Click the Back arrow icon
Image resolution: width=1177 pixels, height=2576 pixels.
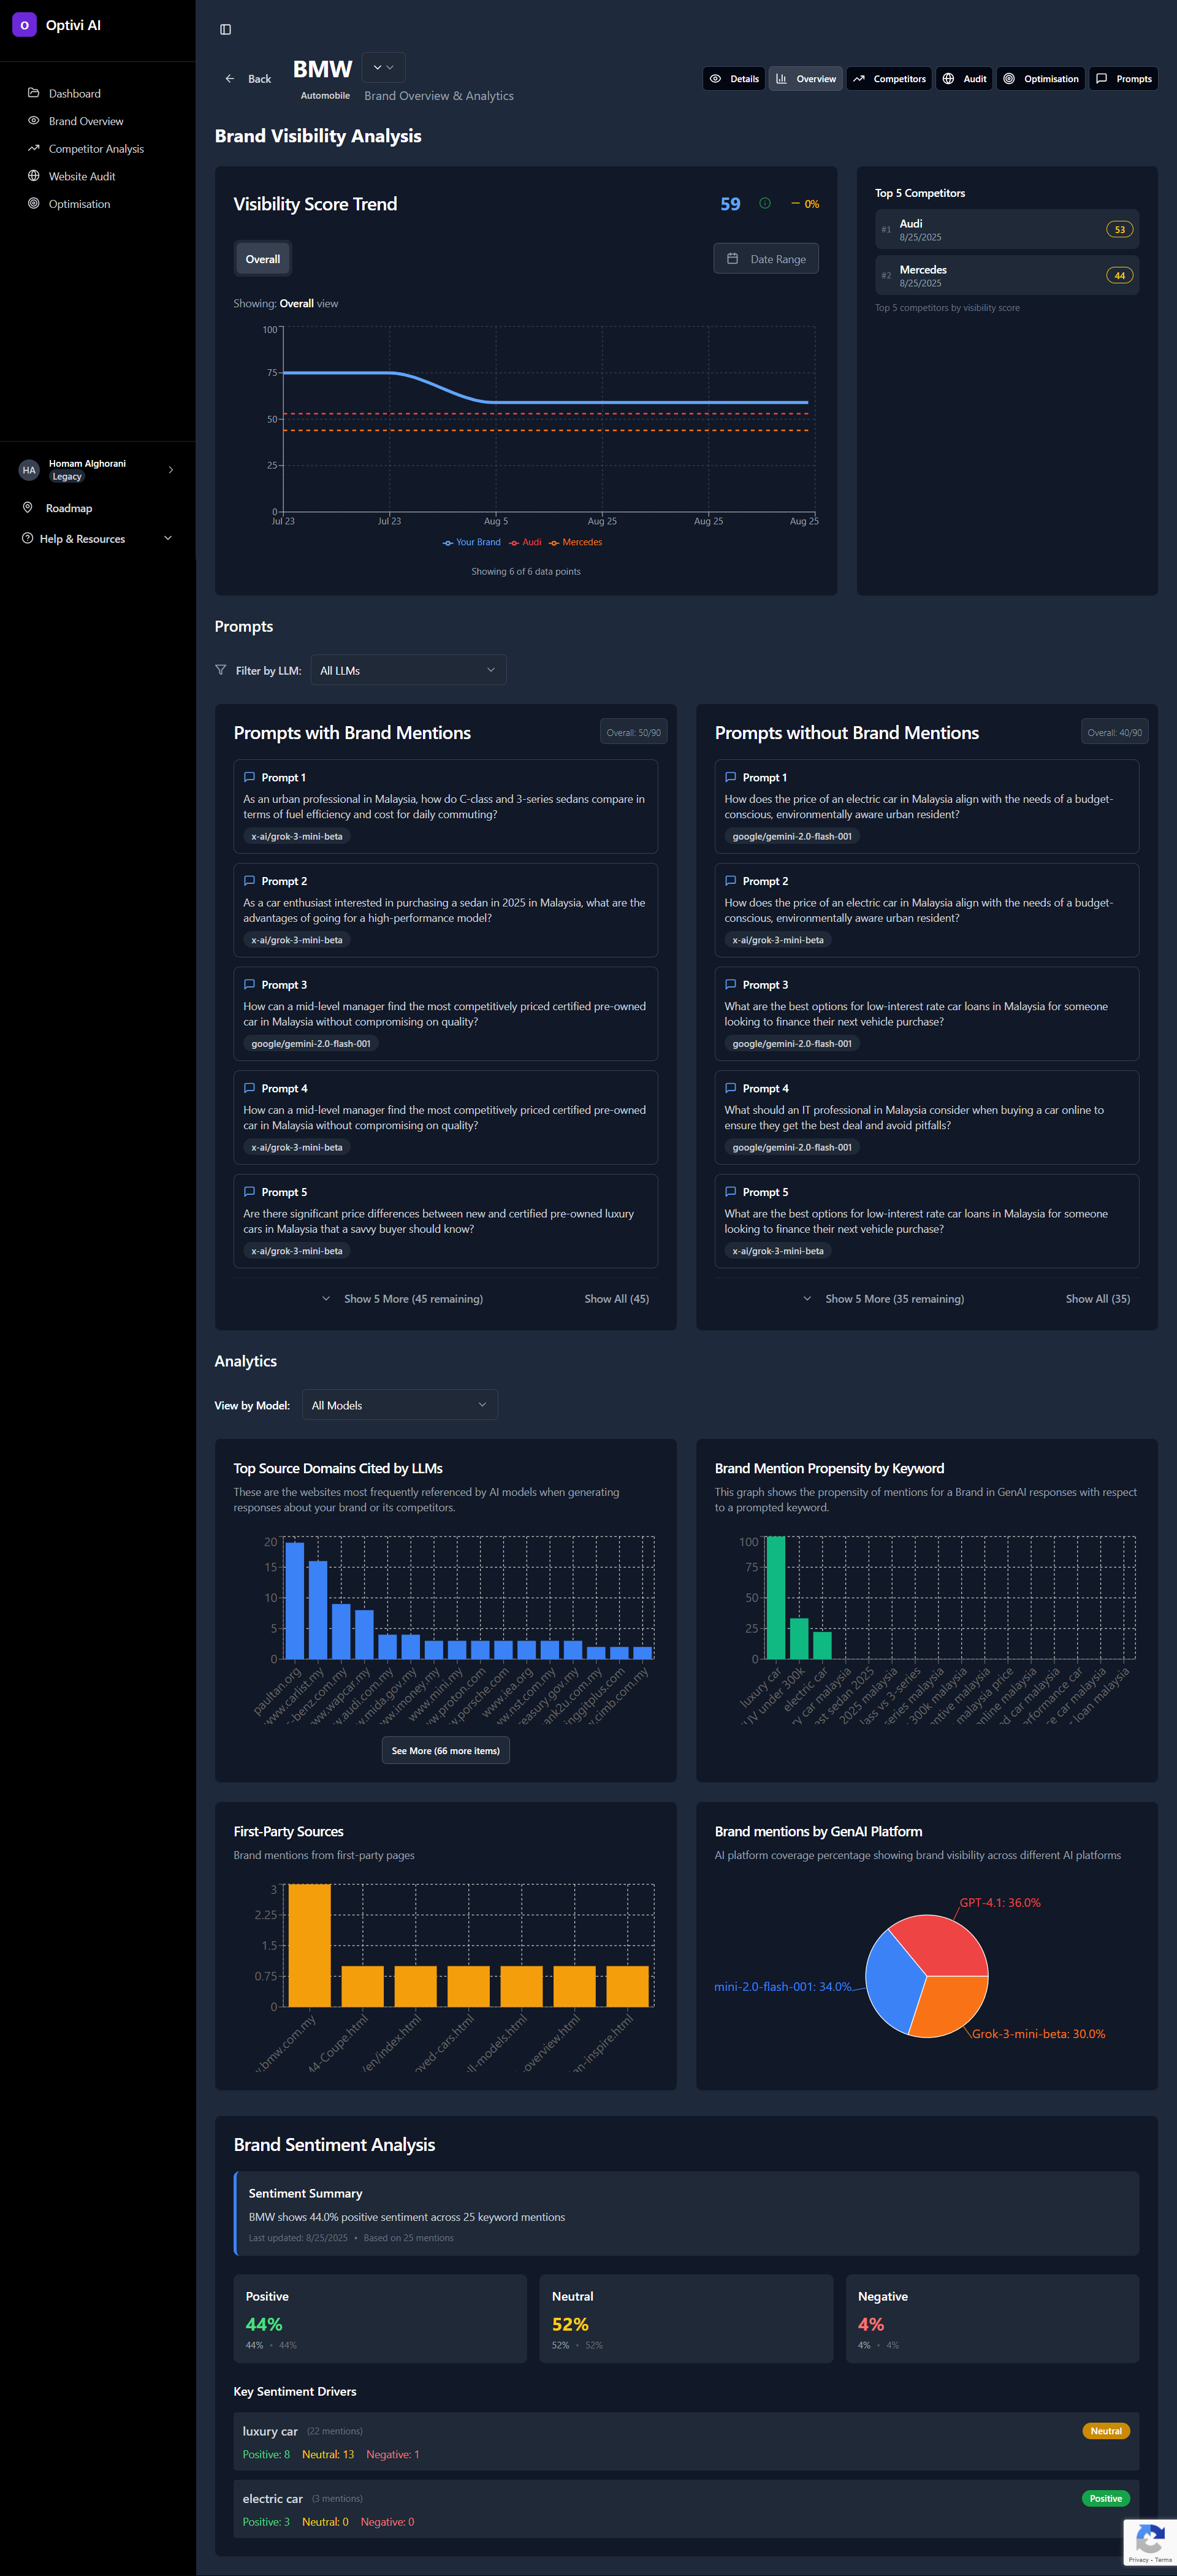pyautogui.click(x=230, y=79)
